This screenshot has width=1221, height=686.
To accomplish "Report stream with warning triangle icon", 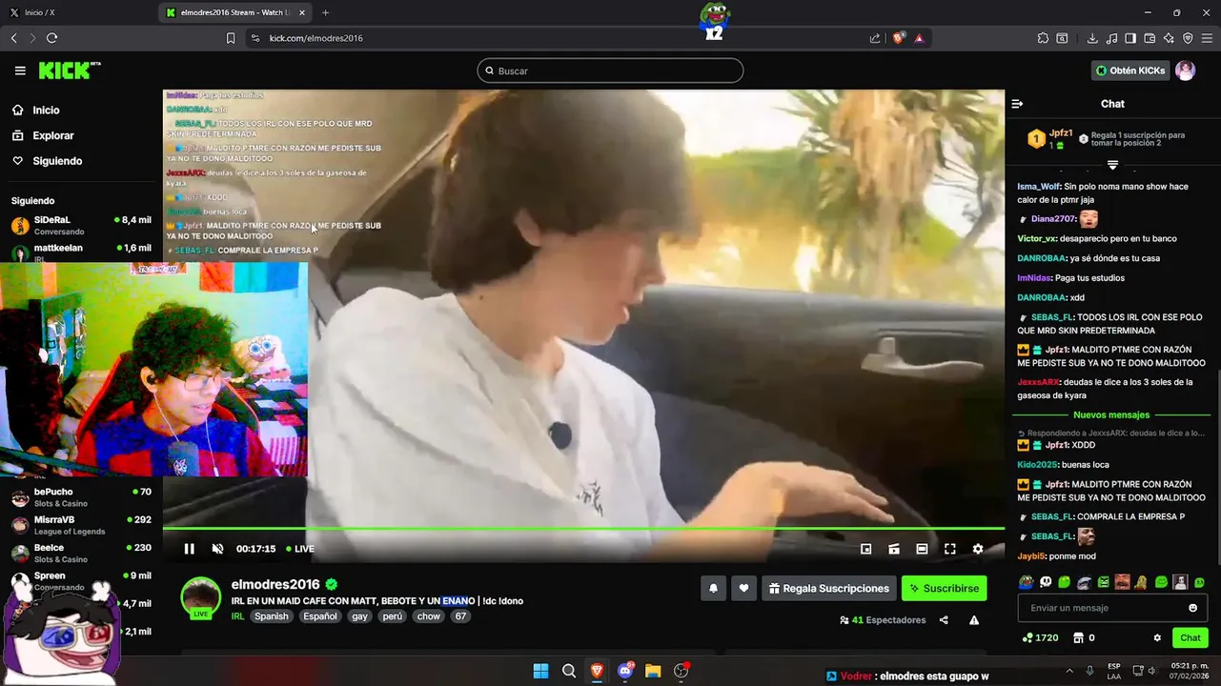I will click(x=974, y=620).
